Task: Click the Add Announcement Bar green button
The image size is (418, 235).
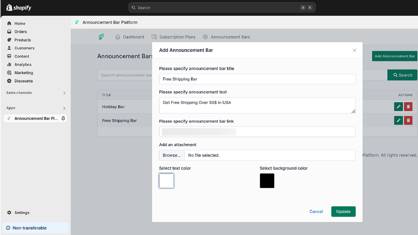Action: 394,56
